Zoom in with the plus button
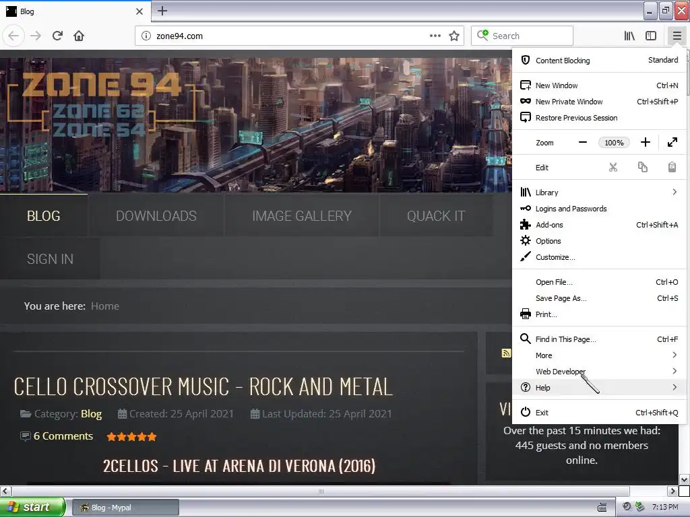The image size is (690, 517). (645, 143)
